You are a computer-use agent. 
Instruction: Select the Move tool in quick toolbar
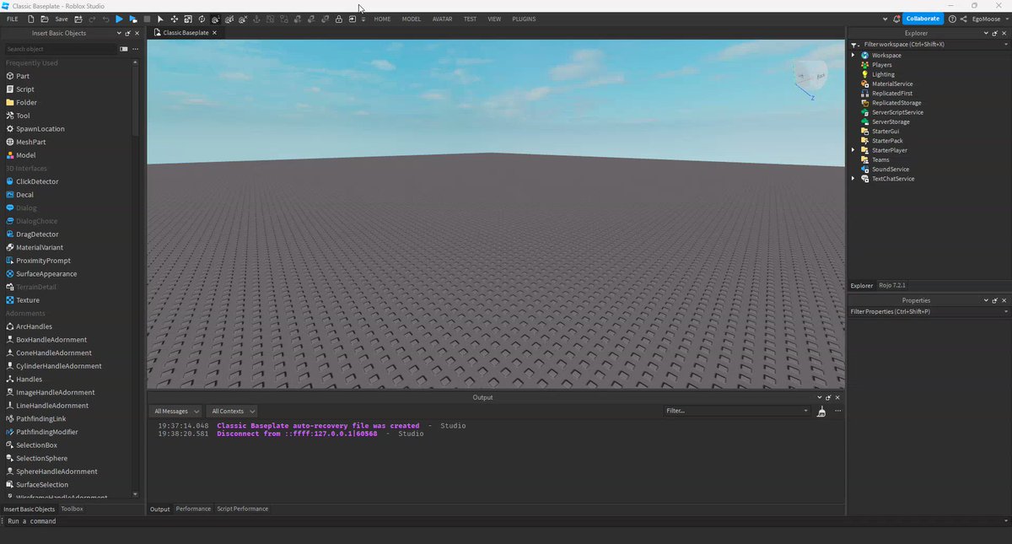[174, 19]
